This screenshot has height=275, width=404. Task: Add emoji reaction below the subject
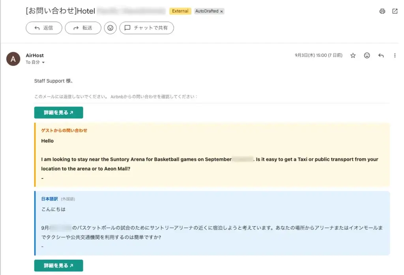pyautogui.click(x=110, y=28)
